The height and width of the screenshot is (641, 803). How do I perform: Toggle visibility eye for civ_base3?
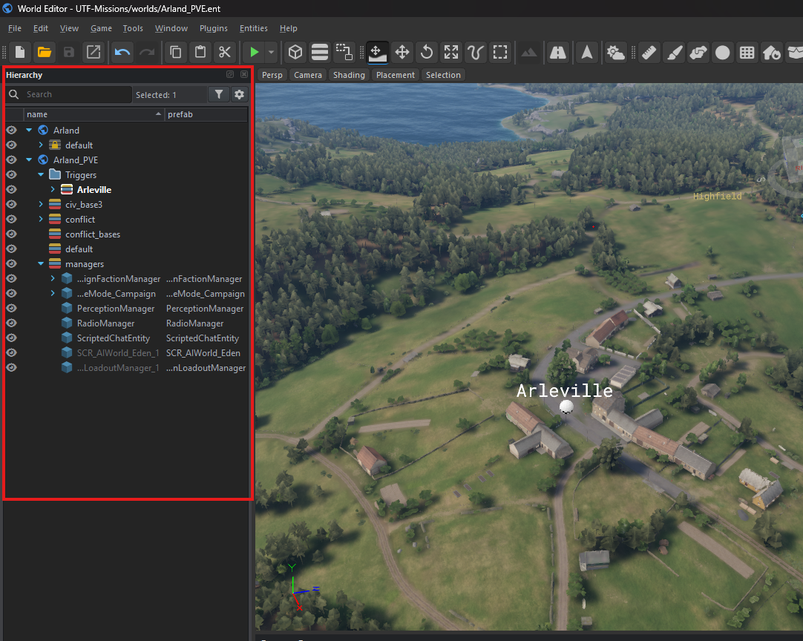tap(12, 205)
